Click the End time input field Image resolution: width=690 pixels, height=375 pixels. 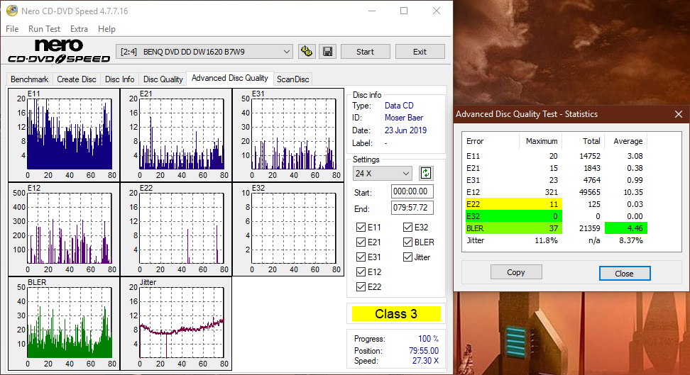[x=412, y=208]
